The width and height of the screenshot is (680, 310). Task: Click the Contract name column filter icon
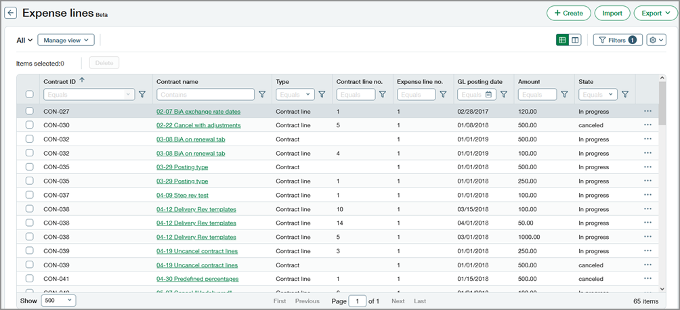(262, 95)
